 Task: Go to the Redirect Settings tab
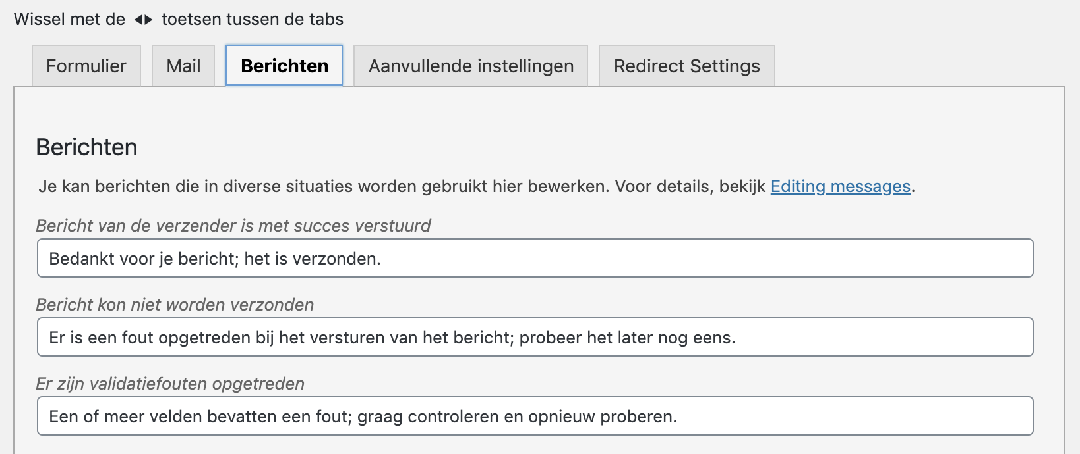coord(686,66)
